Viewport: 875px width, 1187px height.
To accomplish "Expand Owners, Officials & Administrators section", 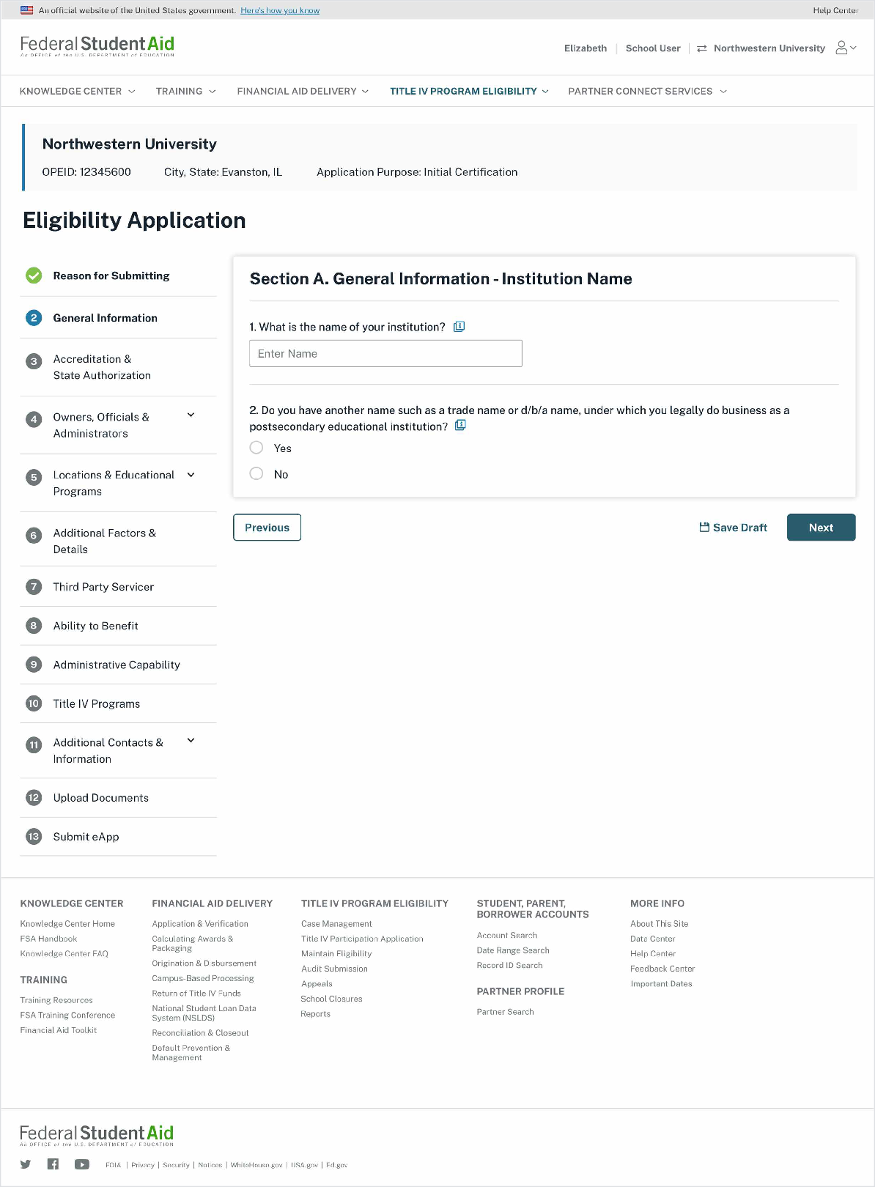I will tap(191, 415).
